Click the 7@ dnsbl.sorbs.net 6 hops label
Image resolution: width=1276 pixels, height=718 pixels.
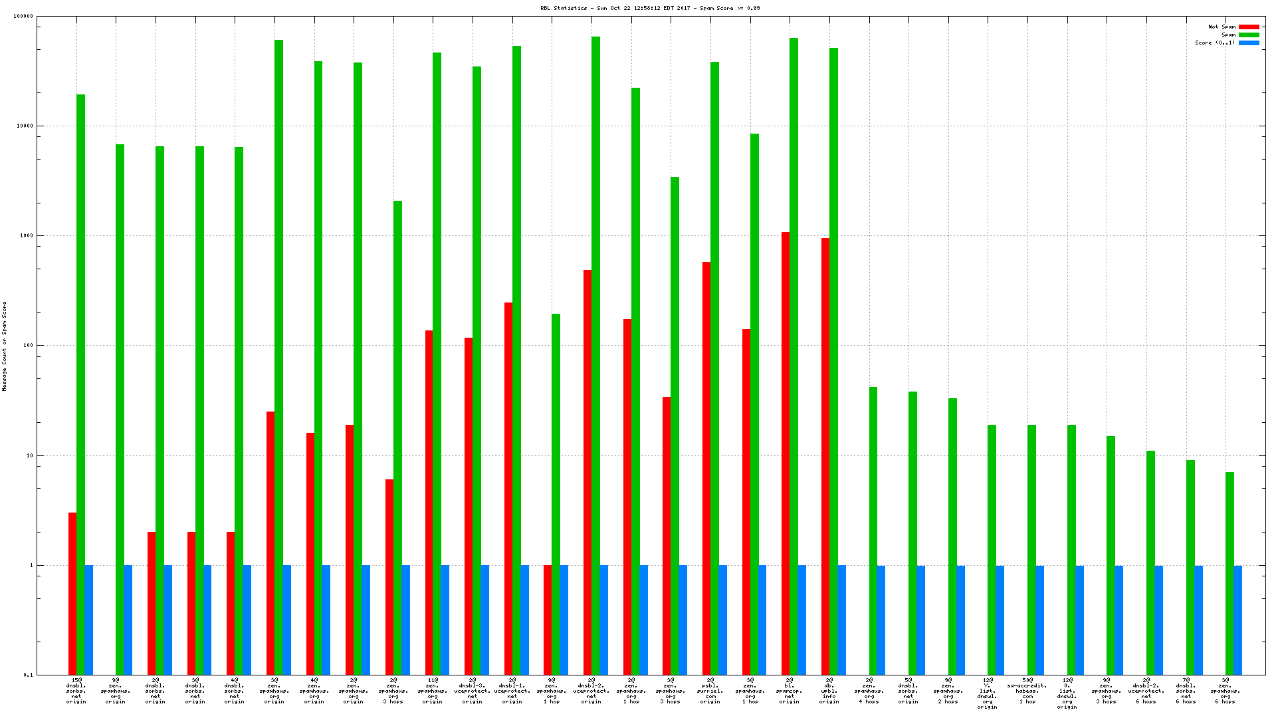[1186, 691]
